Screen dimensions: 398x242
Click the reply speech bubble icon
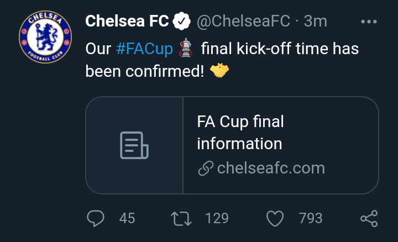point(96,218)
